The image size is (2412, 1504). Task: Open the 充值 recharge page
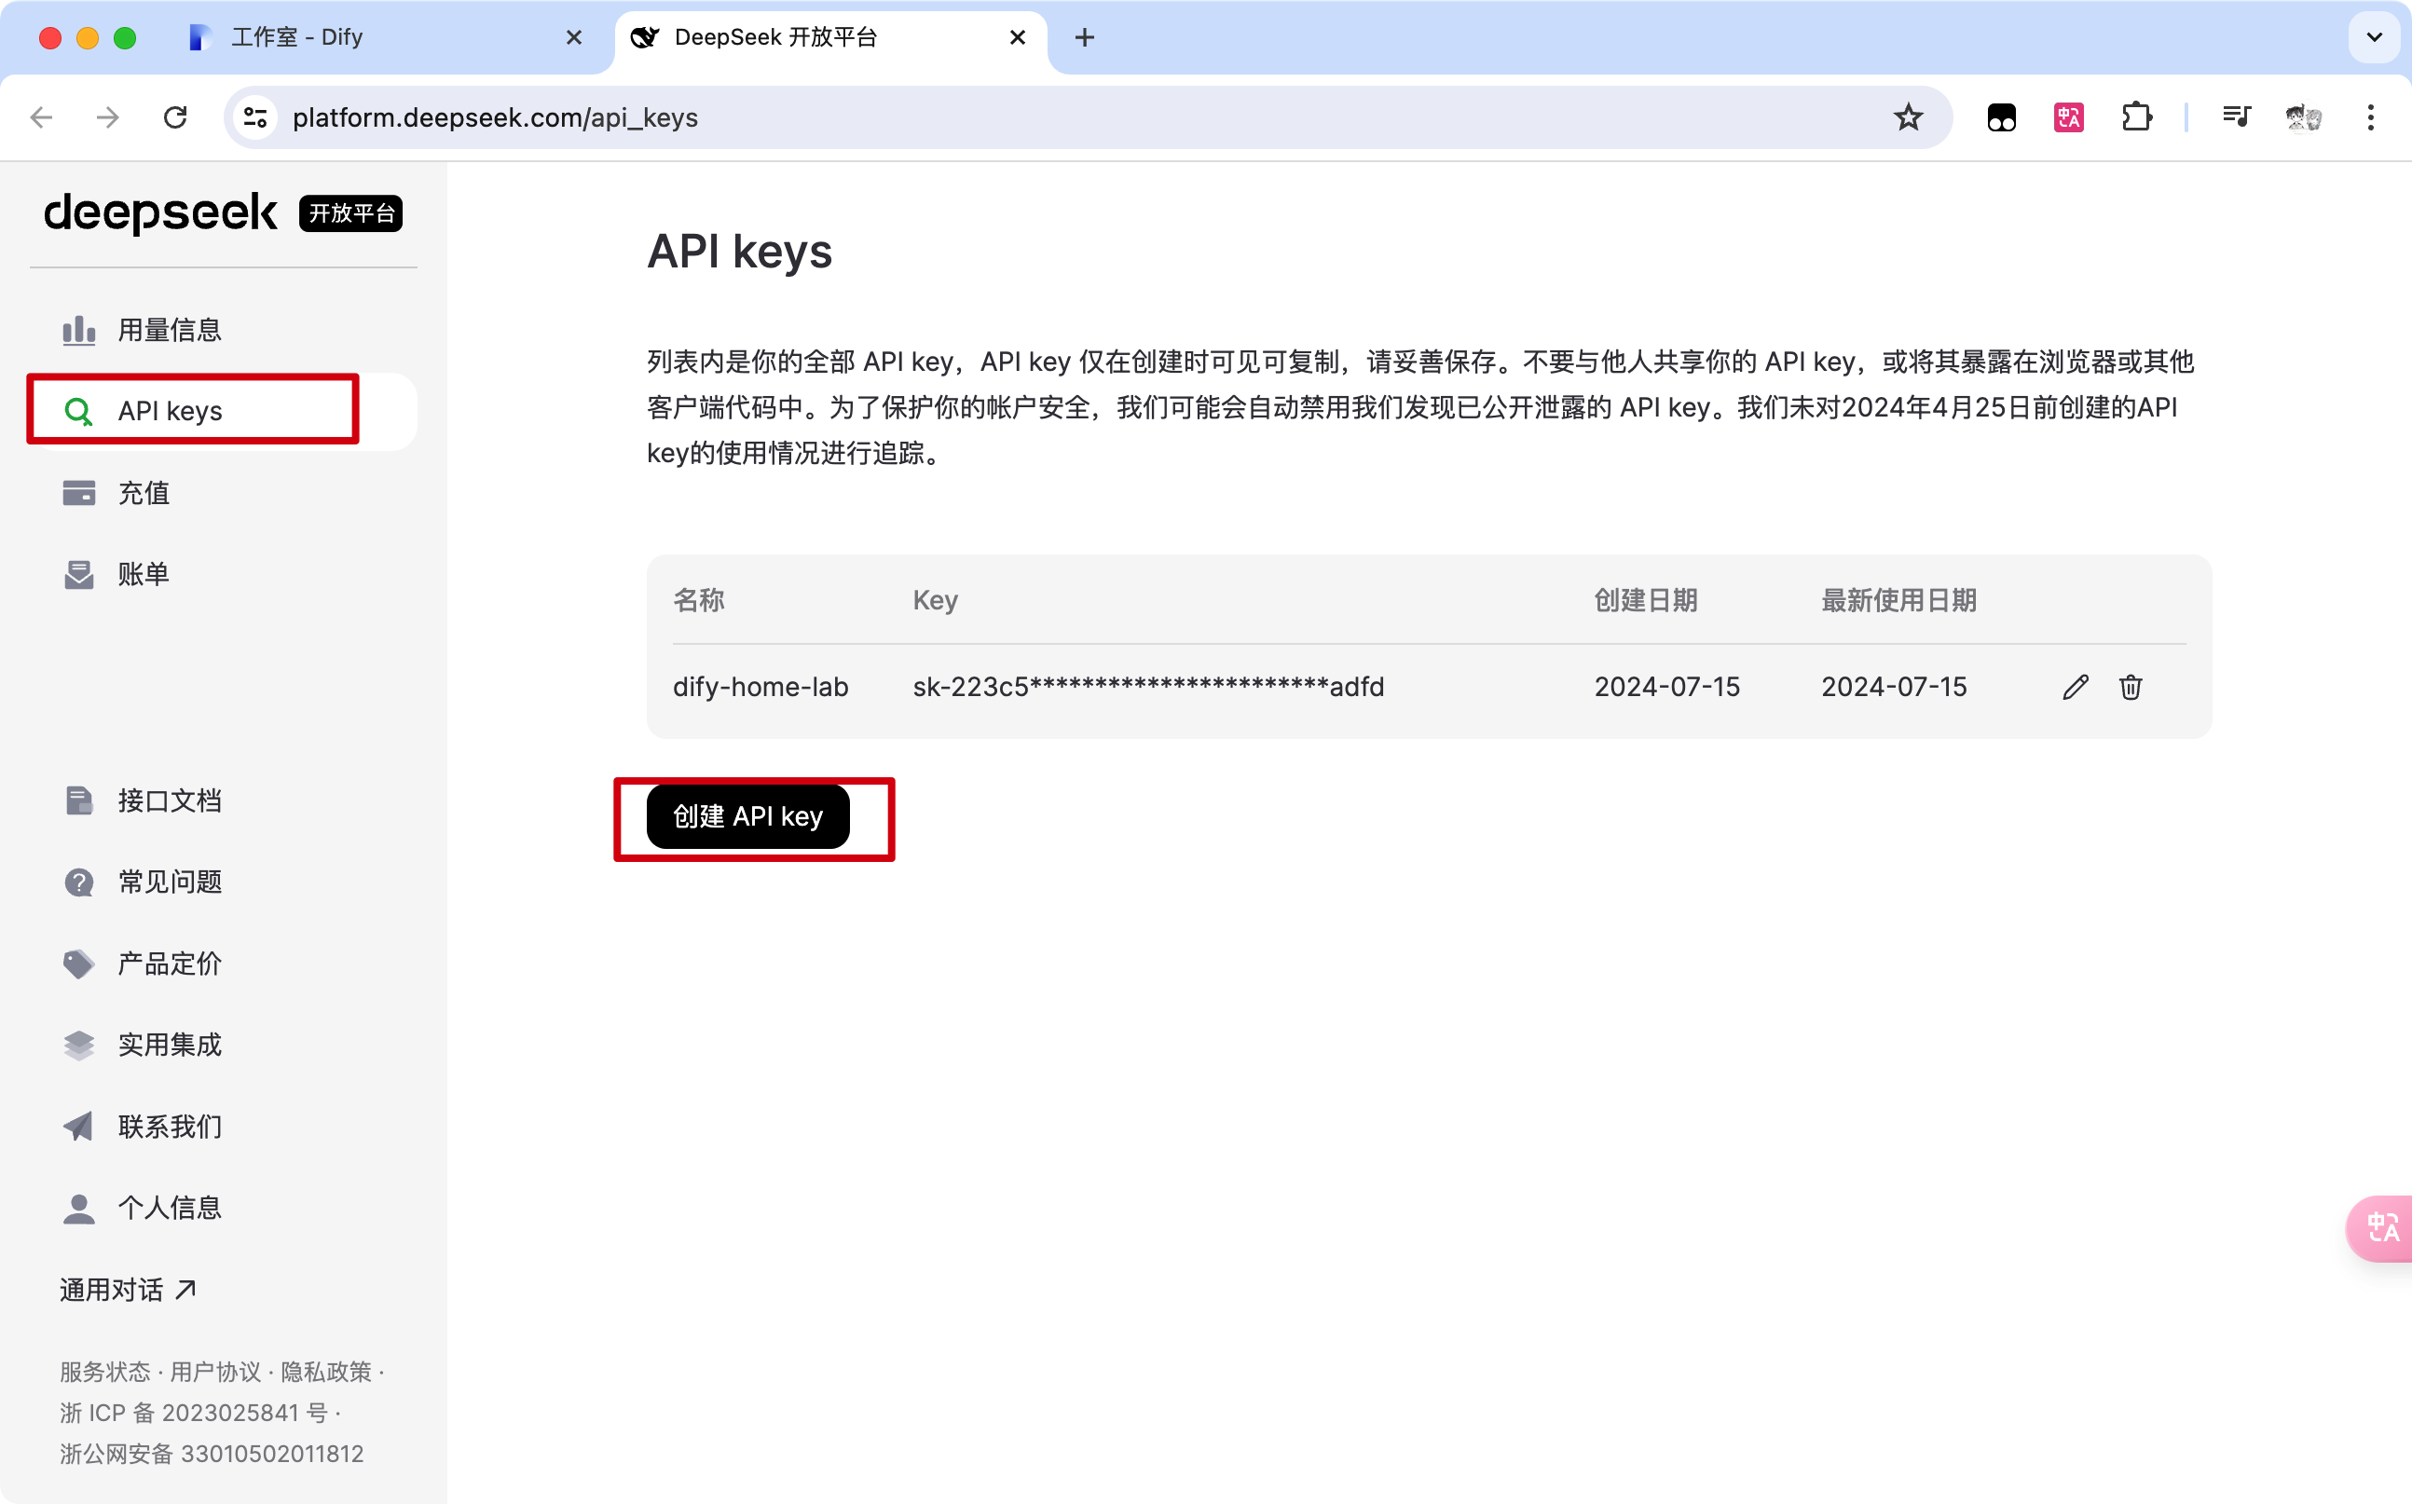pos(144,492)
